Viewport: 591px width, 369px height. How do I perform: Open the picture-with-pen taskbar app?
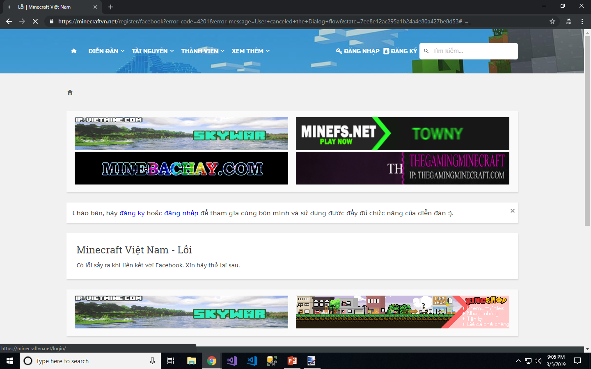tap(312, 361)
